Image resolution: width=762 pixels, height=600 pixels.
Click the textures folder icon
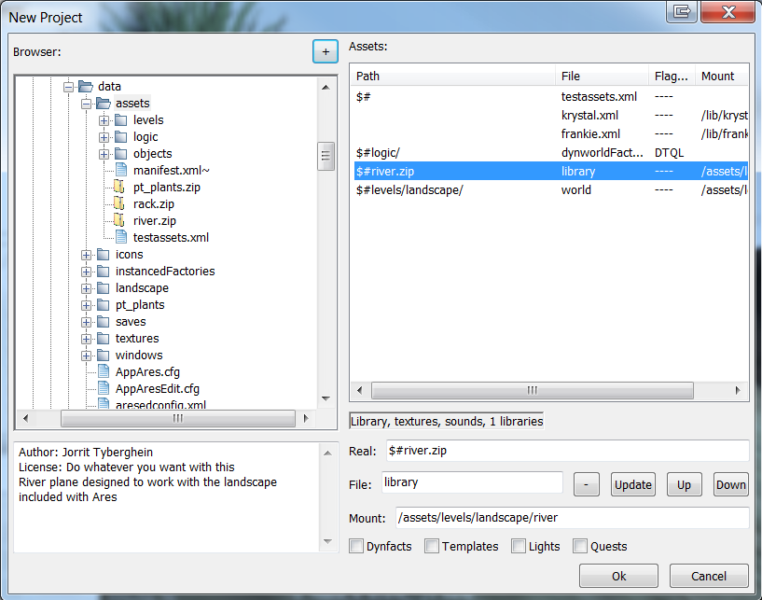(103, 338)
